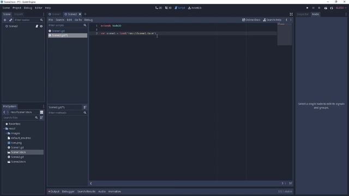Viewport: 349px width, 196px height.
Task: Toggle visibility of the Scene2 node
Action: pos(41,26)
